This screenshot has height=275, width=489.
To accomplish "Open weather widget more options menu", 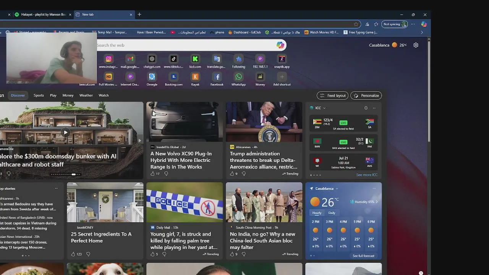I will point(374,189).
